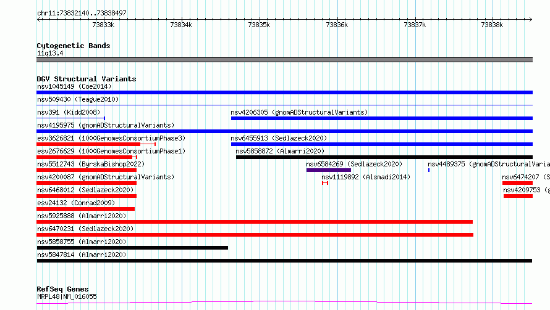
Task: Open the nsv6474207 variant label
Action: pos(526,177)
